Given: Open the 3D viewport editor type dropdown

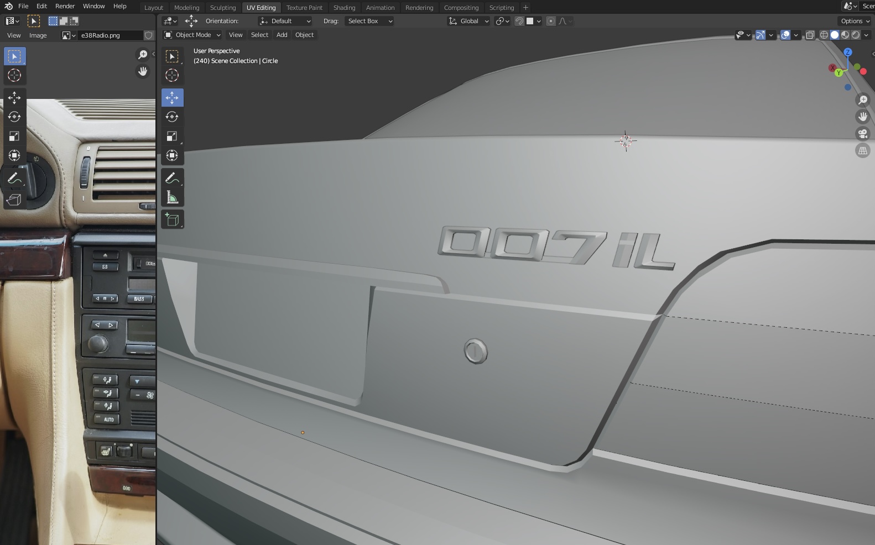Looking at the screenshot, I should click(x=170, y=21).
